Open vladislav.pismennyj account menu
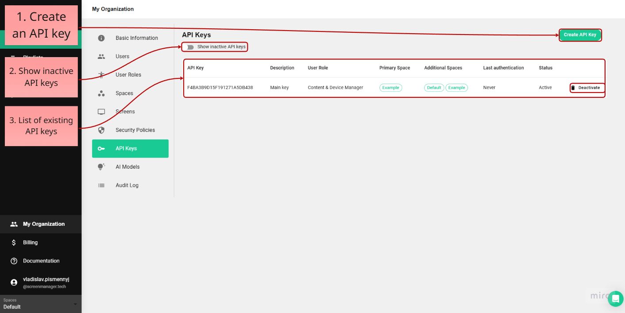 coord(41,282)
